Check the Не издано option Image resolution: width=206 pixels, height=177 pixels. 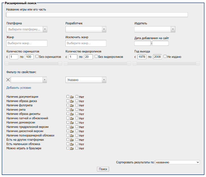[x=165, y=57]
